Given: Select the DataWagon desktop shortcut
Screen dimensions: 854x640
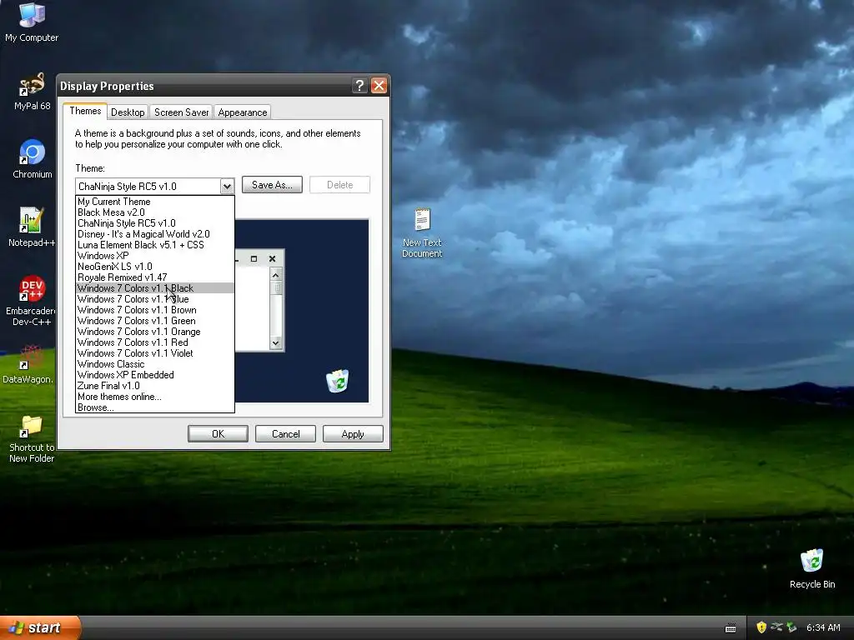Looking at the screenshot, I should pyautogui.click(x=28, y=364).
